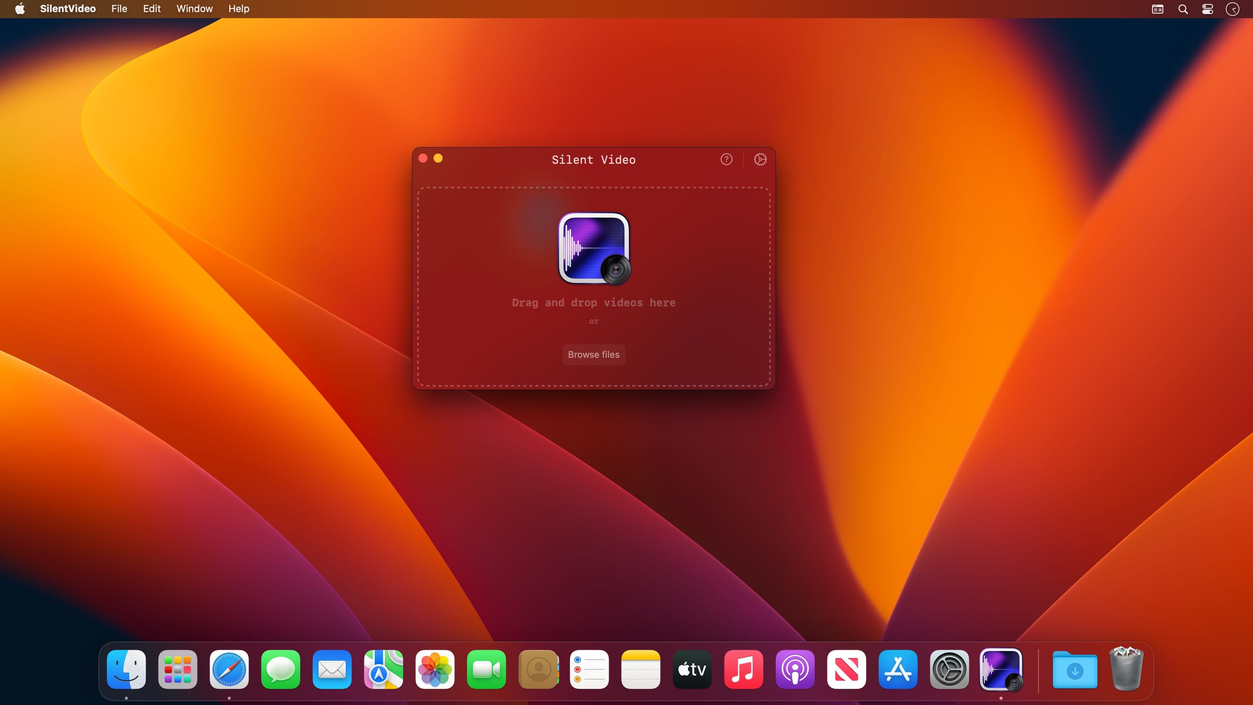
Task: Open Photos app in the Dock
Action: [x=435, y=669]
